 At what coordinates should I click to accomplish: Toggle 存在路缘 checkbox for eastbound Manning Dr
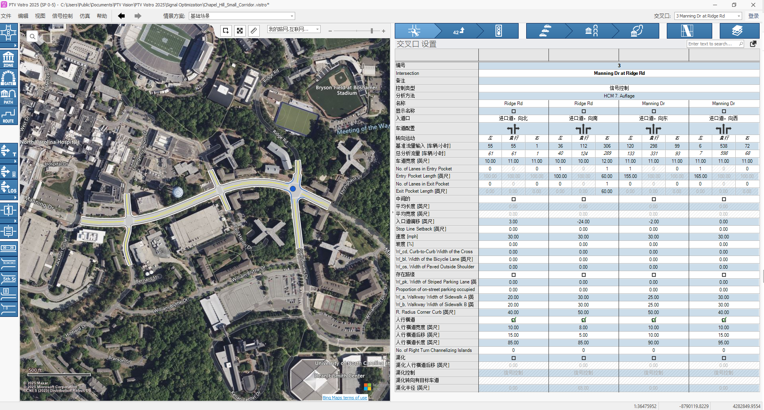654,275
